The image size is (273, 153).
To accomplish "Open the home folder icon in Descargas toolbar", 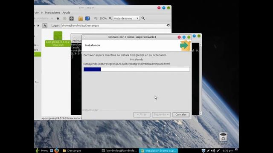I will click(81, 18).
